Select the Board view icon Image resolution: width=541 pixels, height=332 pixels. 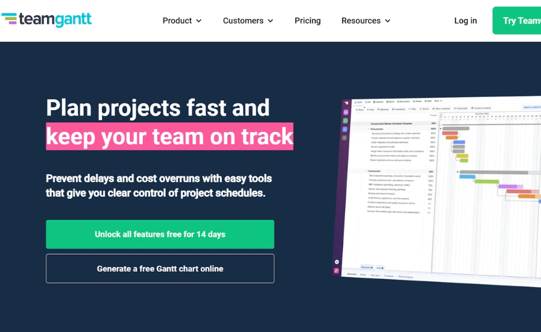click(390, 101)
